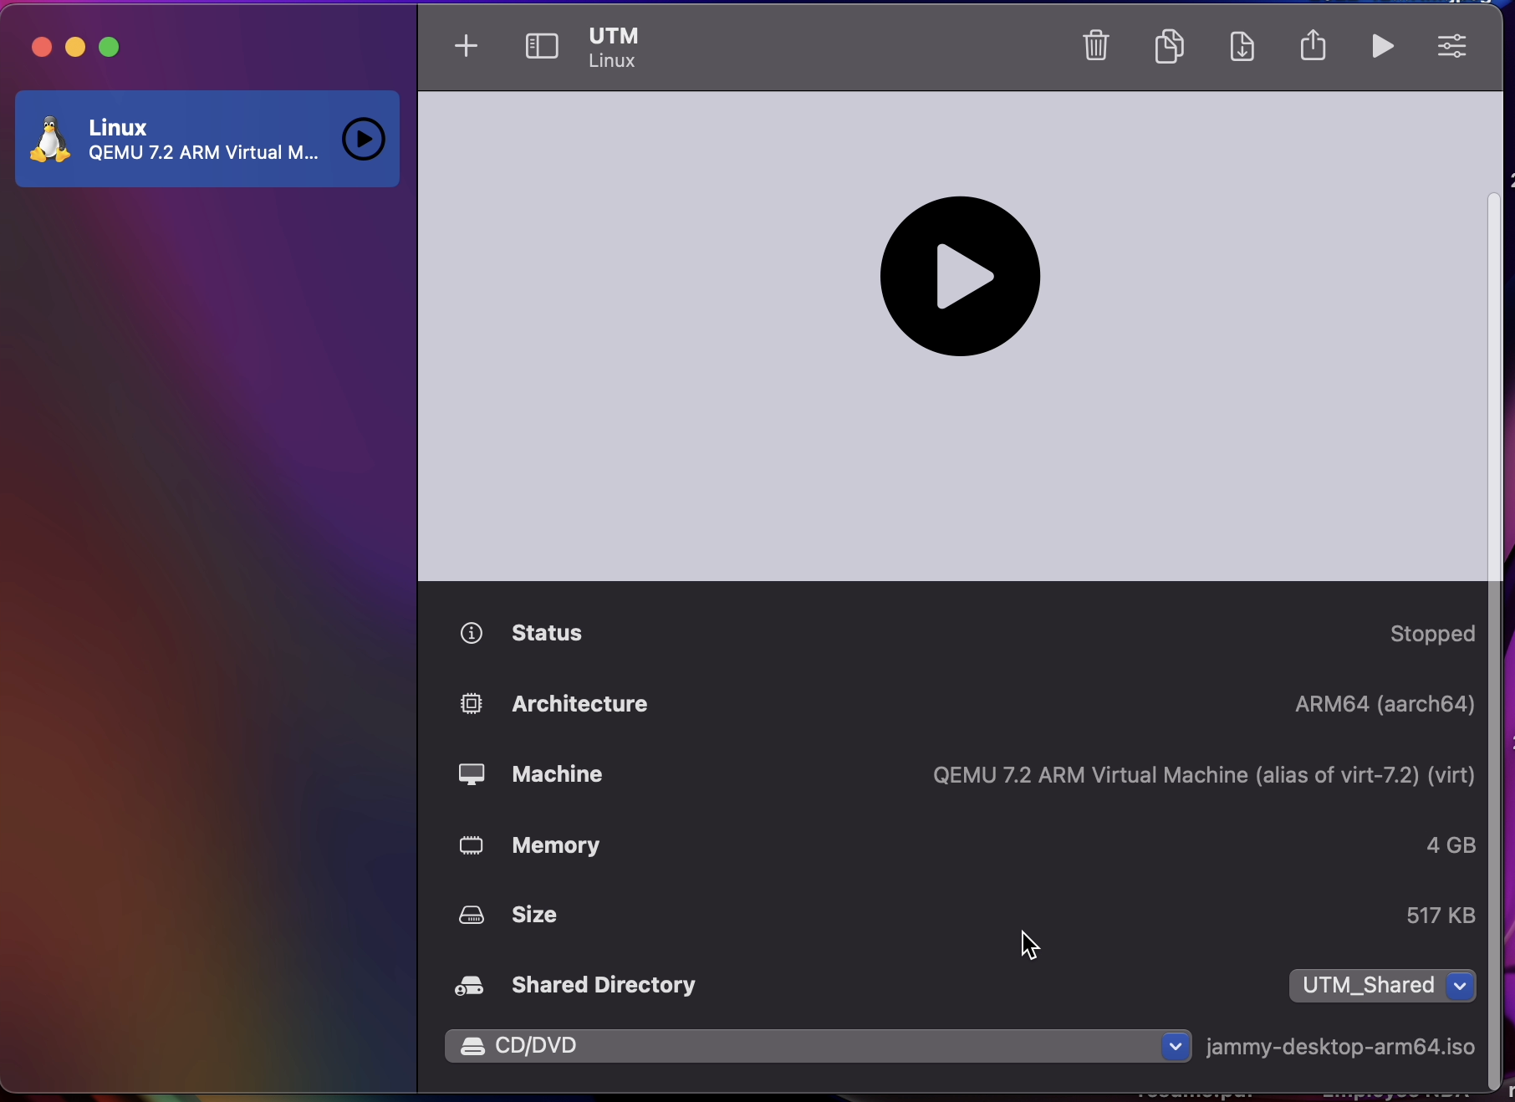Click the Architecture chip icon
Screen dimensions: 1515x1102
coord(472,704)
